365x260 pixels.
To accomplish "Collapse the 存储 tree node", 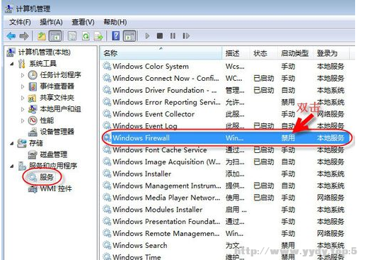I will click(12, 143).
